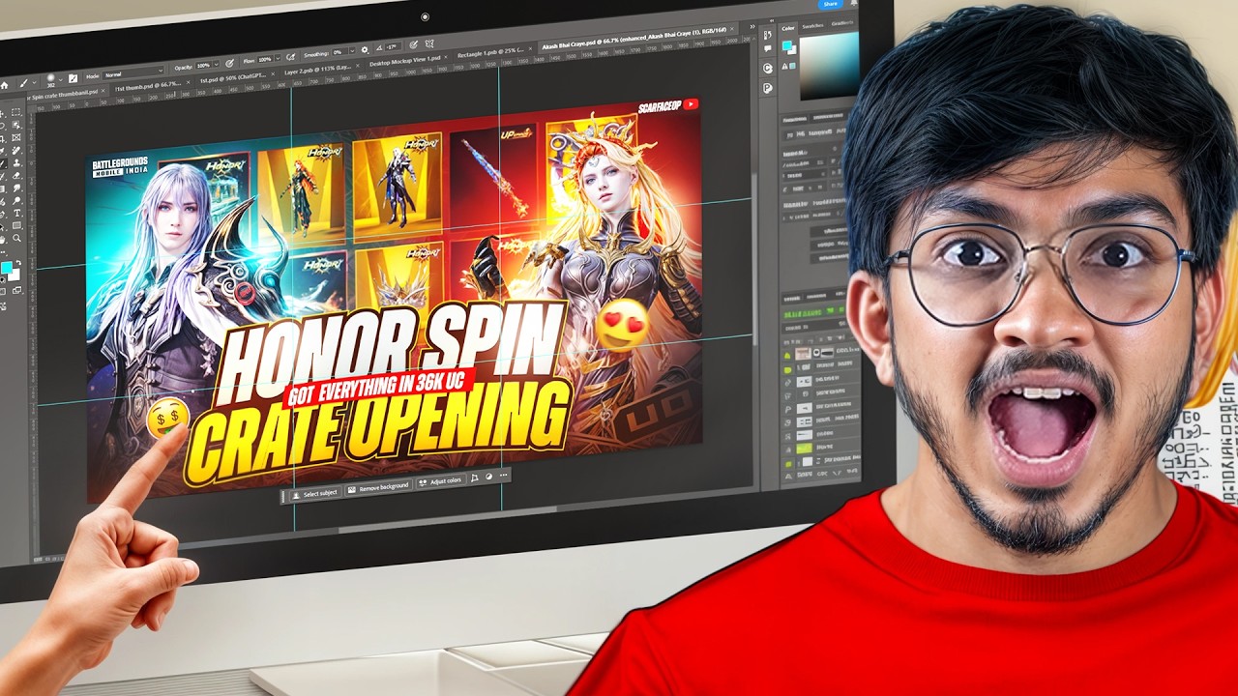Open the collapsed panel icon marked C
1238x696 pixels.
click(768, 69)
